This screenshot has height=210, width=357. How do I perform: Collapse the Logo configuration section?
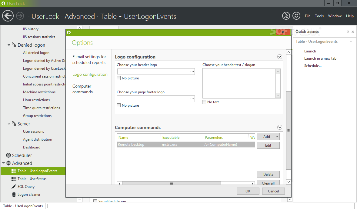click(x=280, y=57)
